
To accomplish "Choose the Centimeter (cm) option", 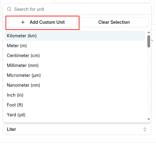I will [75, 56].
